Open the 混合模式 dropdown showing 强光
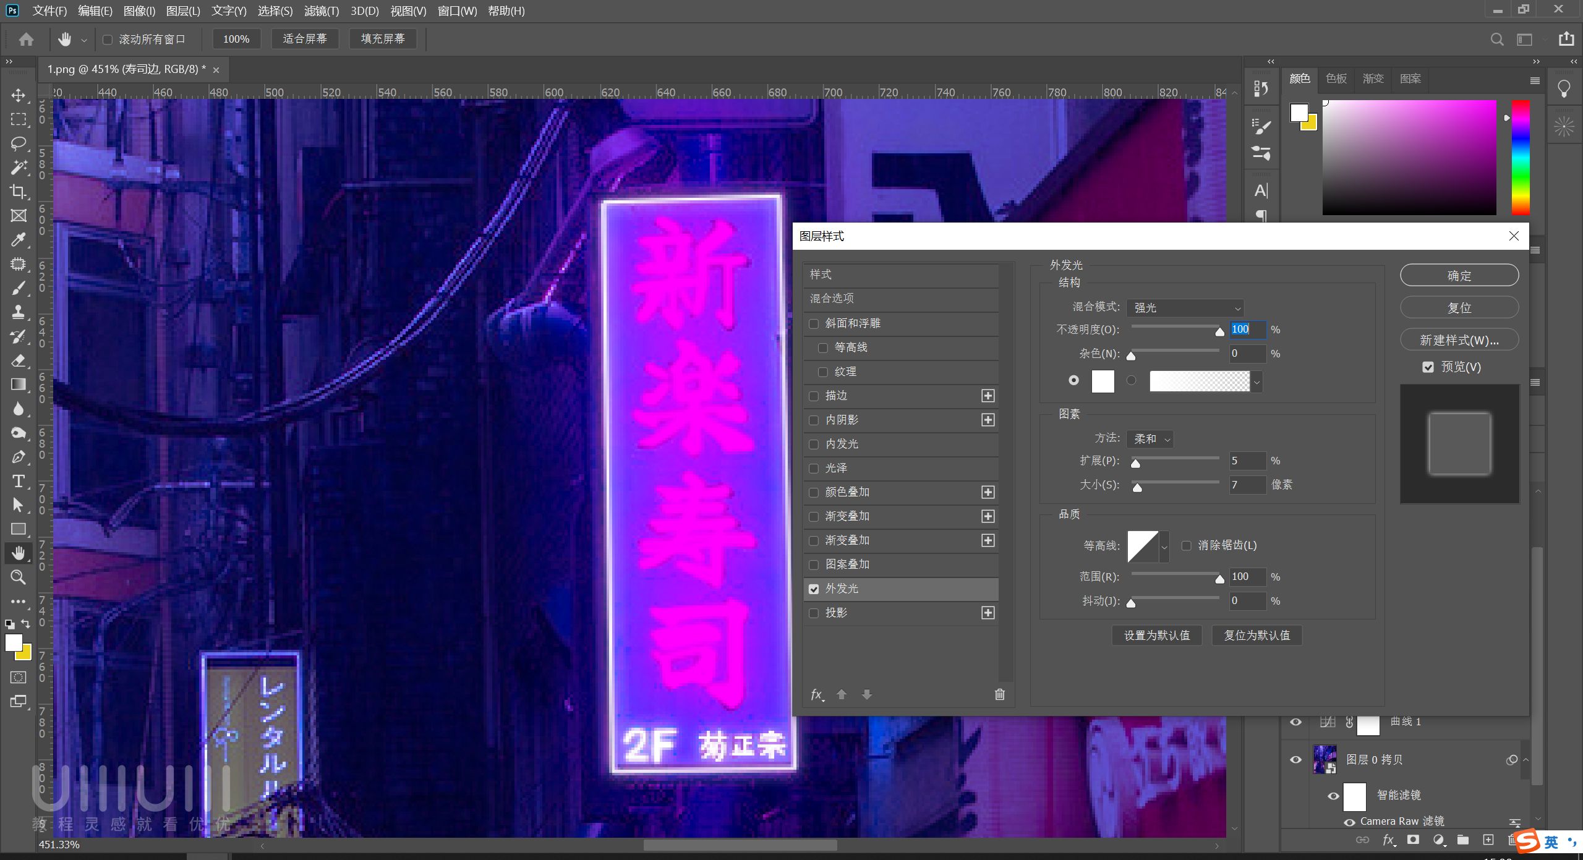This screenshot has width=1583, height=860. pos(1185,308)
